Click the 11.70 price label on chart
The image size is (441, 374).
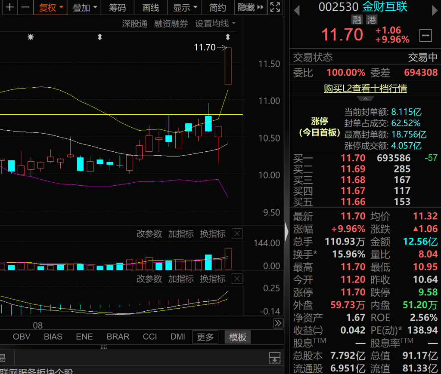point(205,47)
